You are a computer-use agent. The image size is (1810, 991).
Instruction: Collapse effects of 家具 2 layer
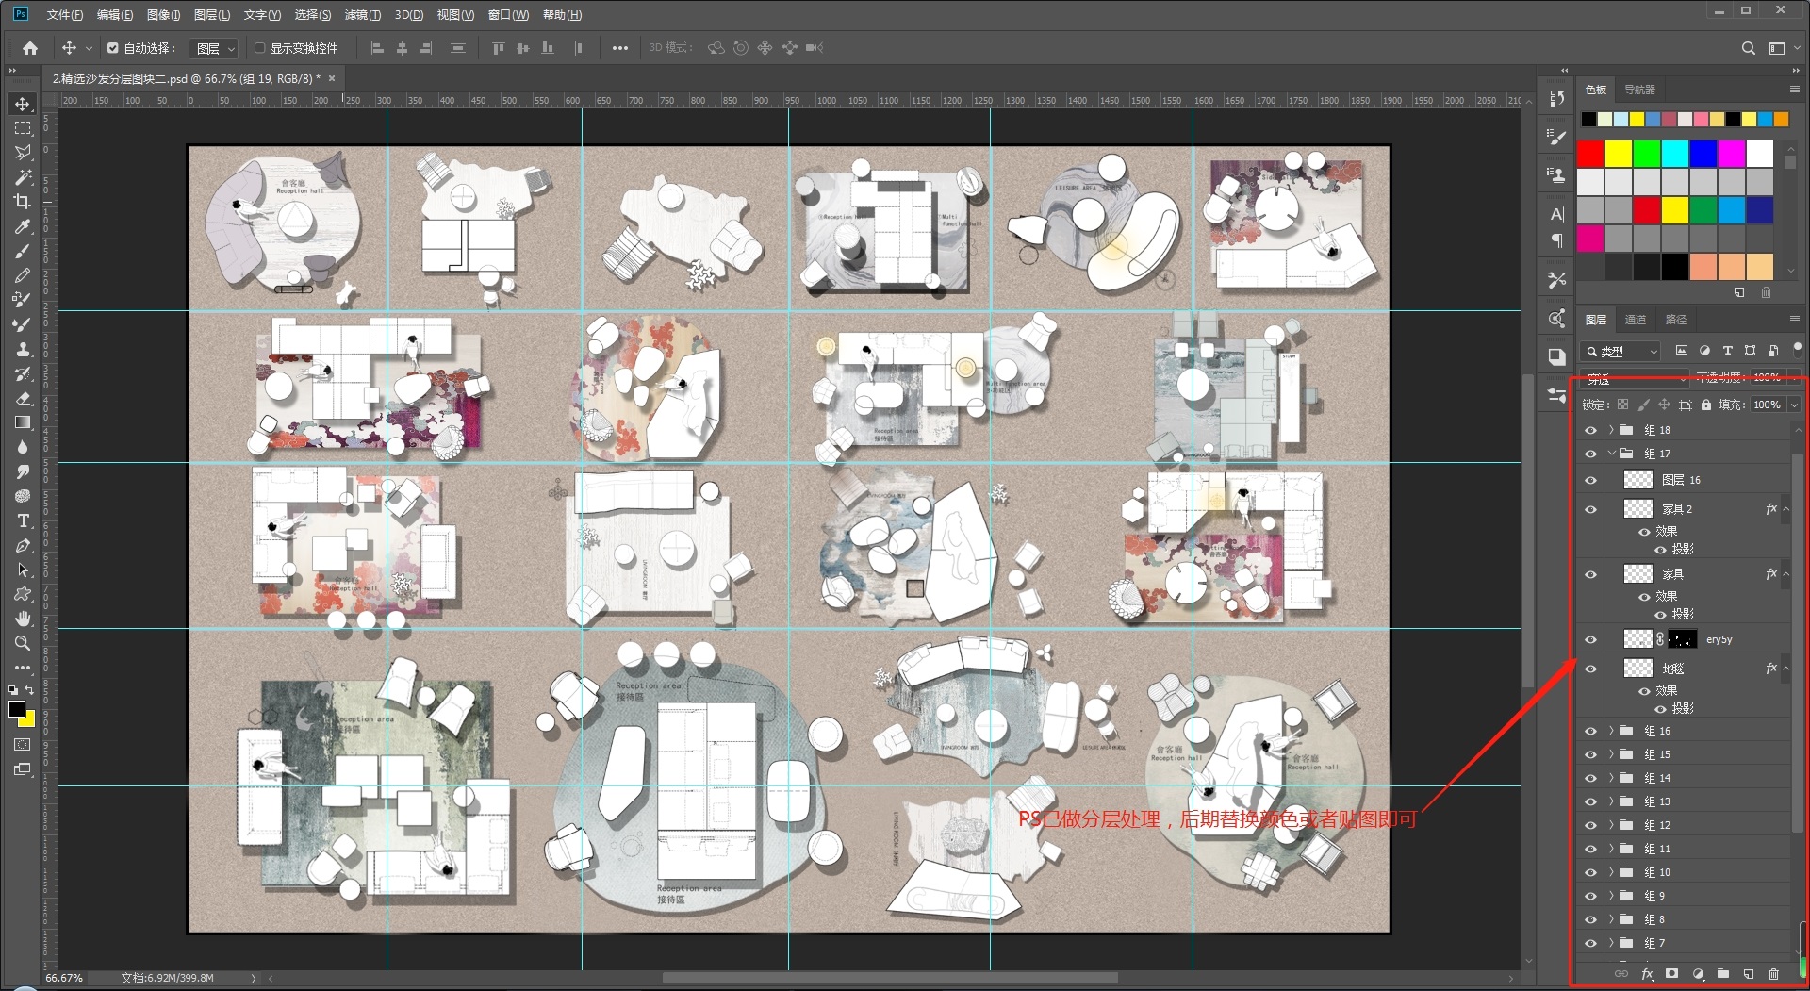click(1786, 509)
